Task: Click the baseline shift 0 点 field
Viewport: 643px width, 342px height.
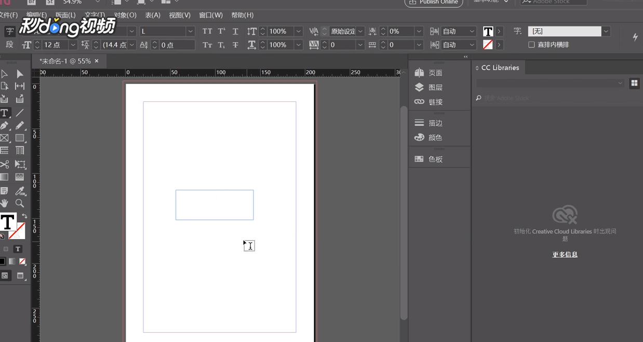Action: coord(177,45)
